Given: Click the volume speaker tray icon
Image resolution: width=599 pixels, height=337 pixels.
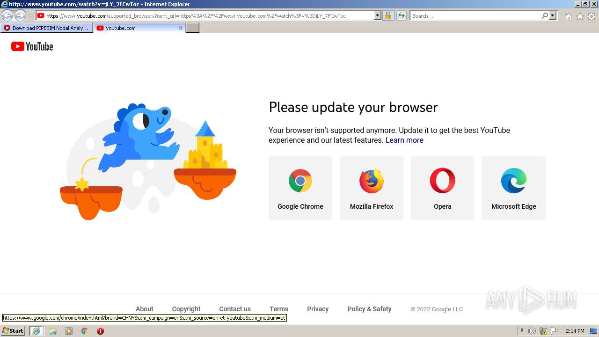Looking at the screenshot, I should pyautogui.click(x=532, y=331).
